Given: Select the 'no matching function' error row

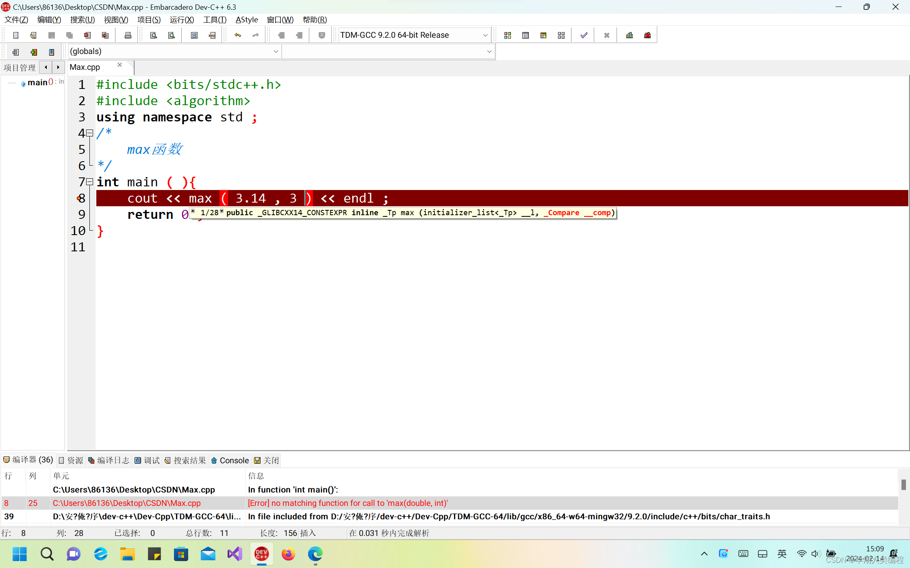Looking at the screenshot, I should [347, 503].
